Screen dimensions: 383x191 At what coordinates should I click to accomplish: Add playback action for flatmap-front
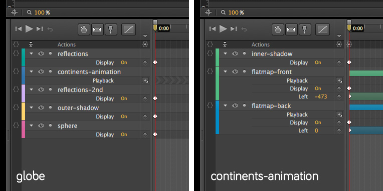tap(339, 80)
